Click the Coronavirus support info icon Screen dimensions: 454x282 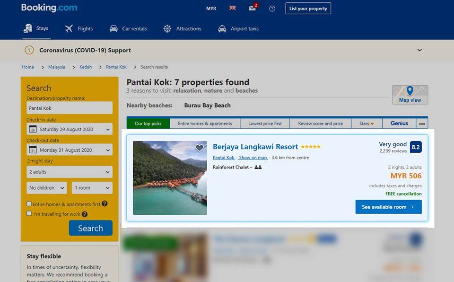[x=29, y=50]
